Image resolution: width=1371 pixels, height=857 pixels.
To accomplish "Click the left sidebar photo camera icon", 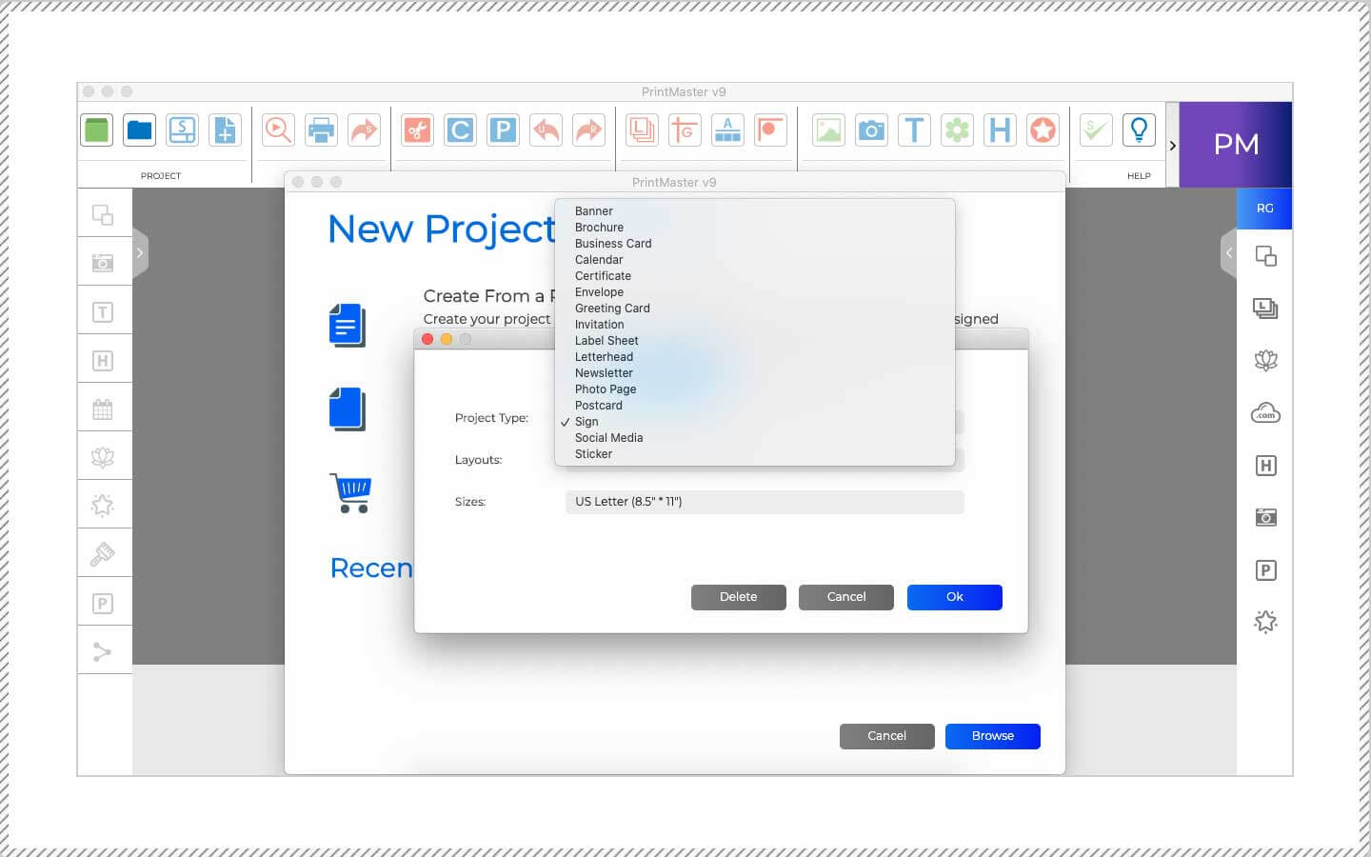I will click(x=103, y=263).
